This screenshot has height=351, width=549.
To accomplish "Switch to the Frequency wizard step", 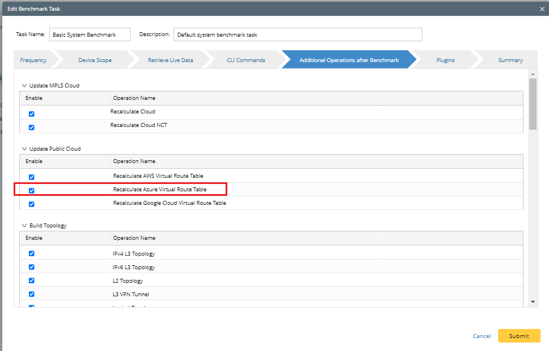I will point(34,59).
